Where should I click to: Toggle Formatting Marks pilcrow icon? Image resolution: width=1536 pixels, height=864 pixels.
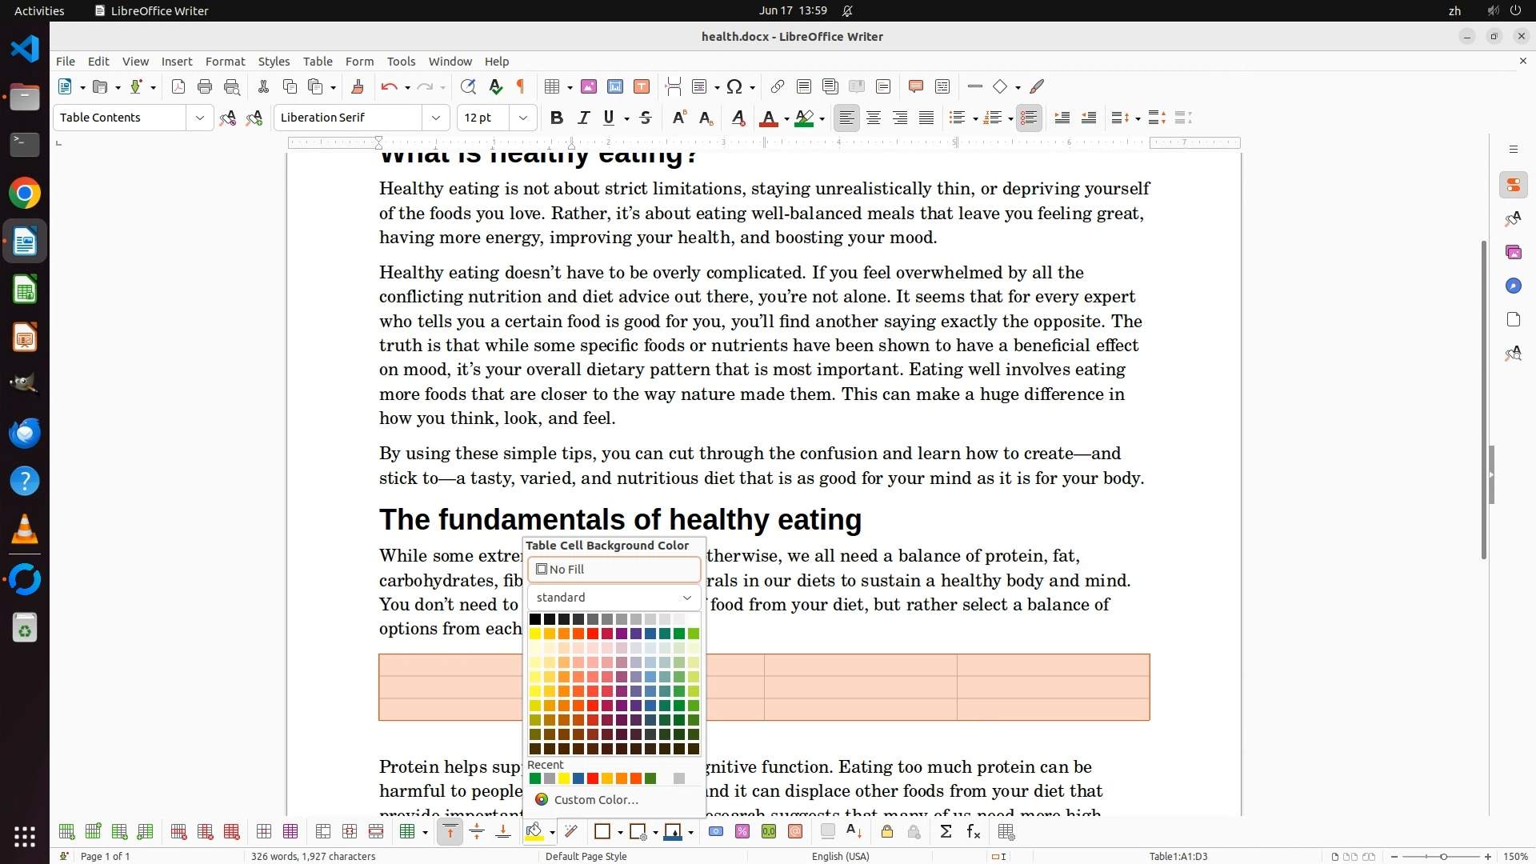coord(521,87)
